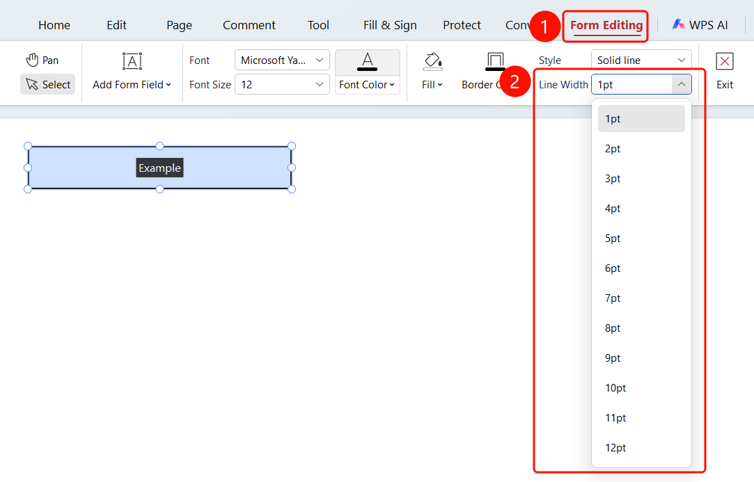Set line width to 11pt
The image size is (754, 482).
click(641, 417)
